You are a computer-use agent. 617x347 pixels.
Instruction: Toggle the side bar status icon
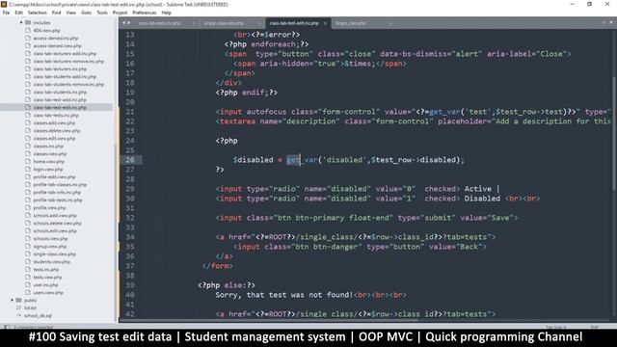pos(7,327)
